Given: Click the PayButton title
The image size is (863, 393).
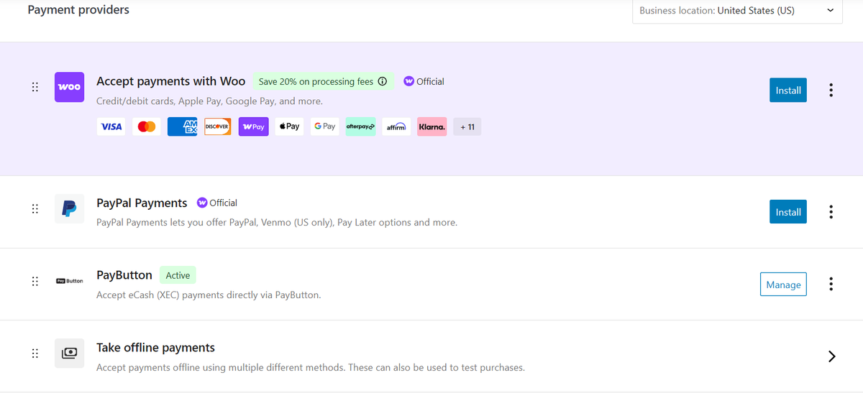Looking at the screenshot, I should (x=124, y=275).
